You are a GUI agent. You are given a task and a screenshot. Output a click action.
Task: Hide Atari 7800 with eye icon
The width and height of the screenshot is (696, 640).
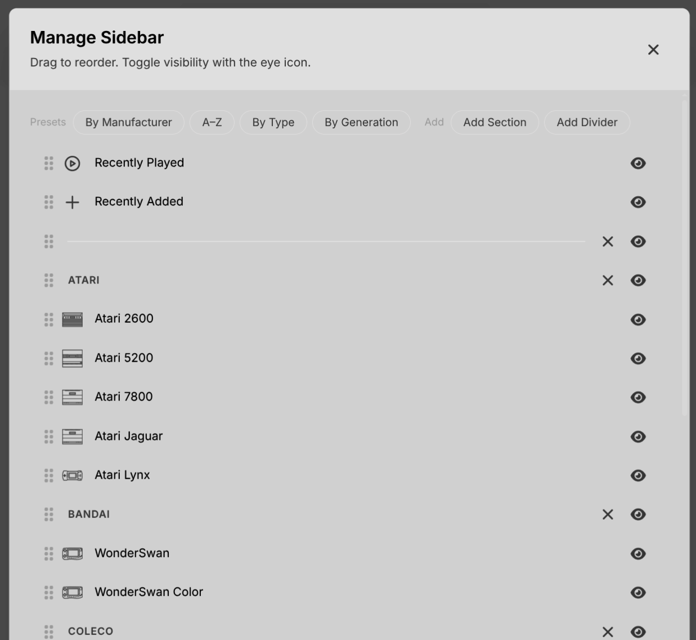tap(638, 398)
